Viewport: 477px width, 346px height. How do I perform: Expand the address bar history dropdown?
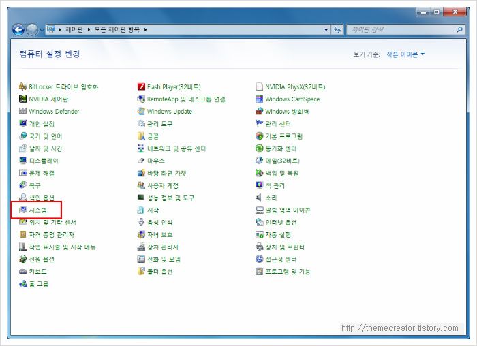tap(326, 30)
